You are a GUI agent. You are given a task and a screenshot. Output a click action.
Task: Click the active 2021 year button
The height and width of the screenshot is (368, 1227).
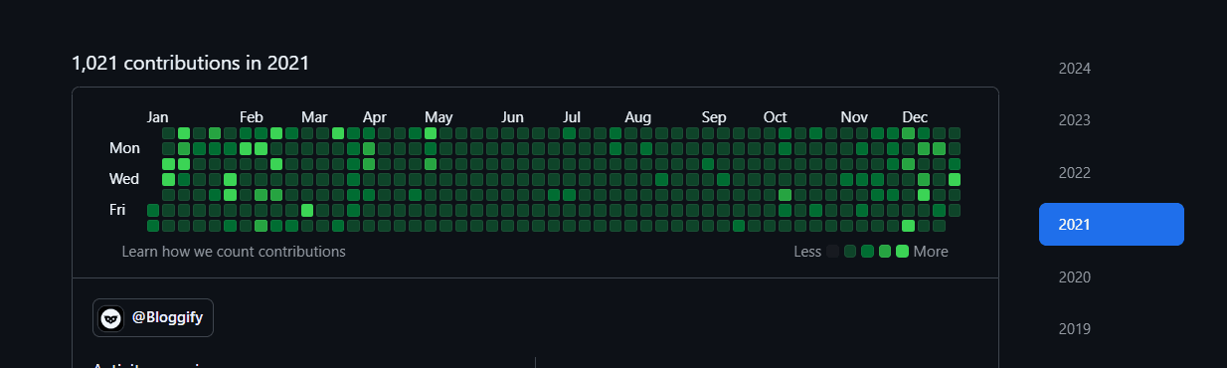[x=1112, y=224]
